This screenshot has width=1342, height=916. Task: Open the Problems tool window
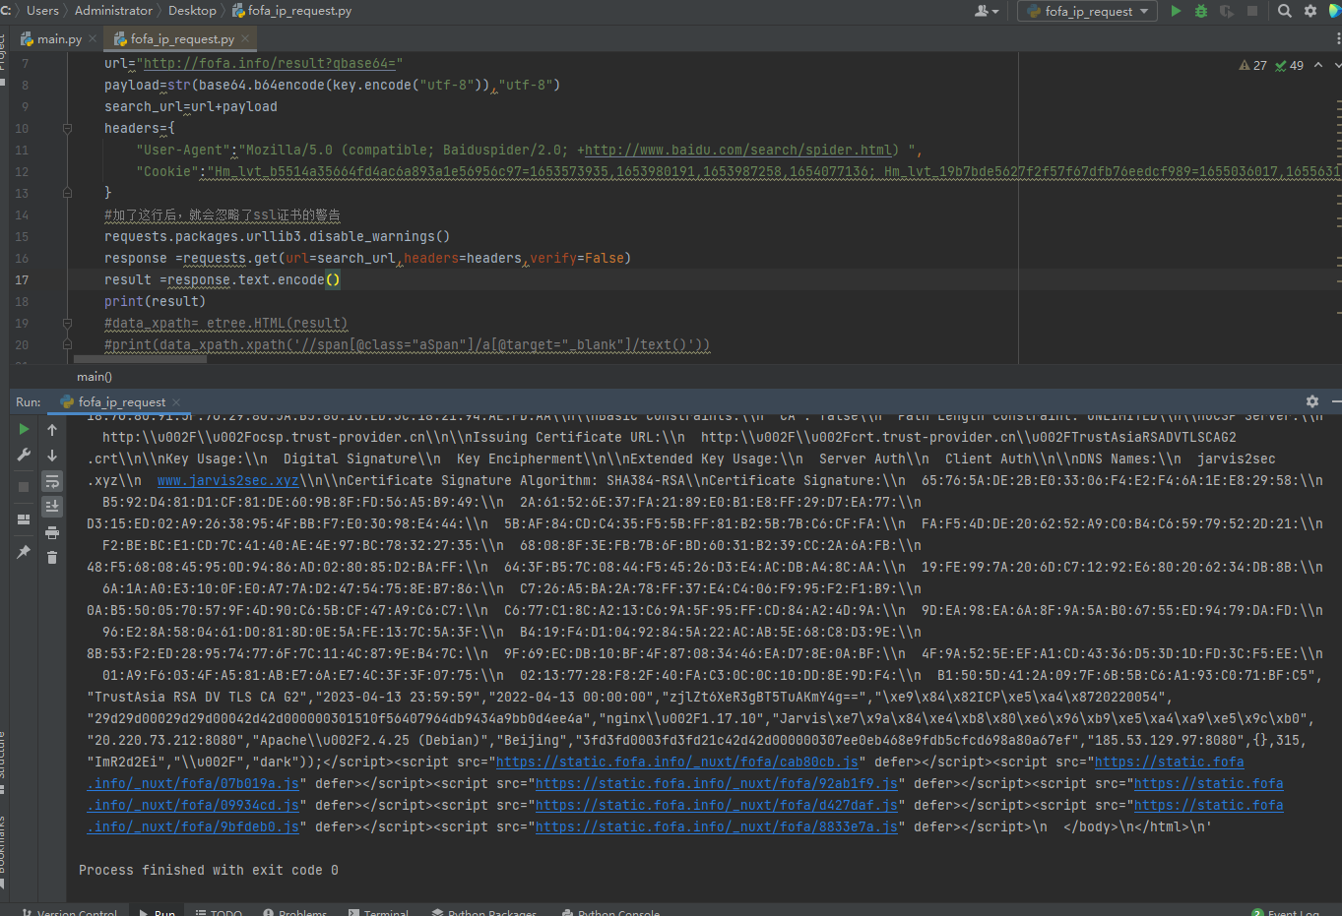294,911
